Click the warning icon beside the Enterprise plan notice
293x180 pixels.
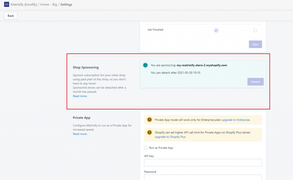click(x=149, y=120)
